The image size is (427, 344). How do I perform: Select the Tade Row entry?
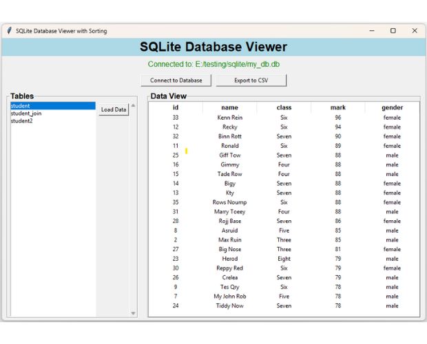pos(284,174)
